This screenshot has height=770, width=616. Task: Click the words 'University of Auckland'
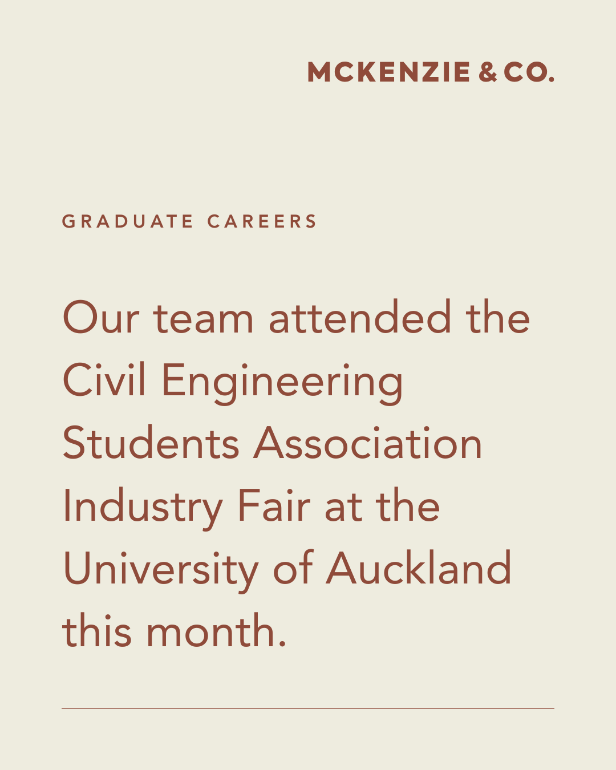coord(287,569)
